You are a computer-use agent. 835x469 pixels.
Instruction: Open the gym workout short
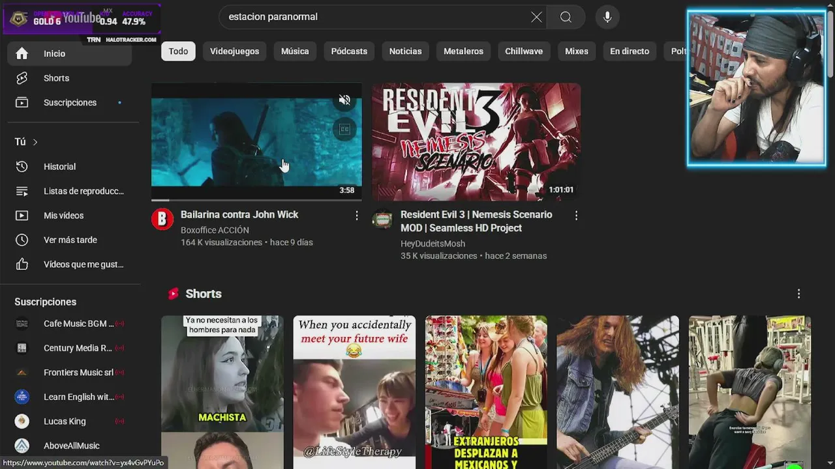coord(750,392)
